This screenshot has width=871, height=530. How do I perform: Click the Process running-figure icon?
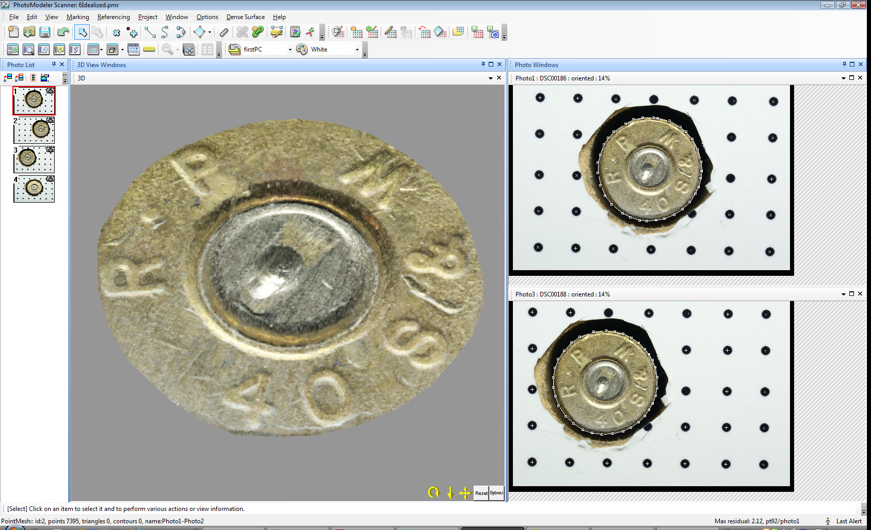coord(310,32)
